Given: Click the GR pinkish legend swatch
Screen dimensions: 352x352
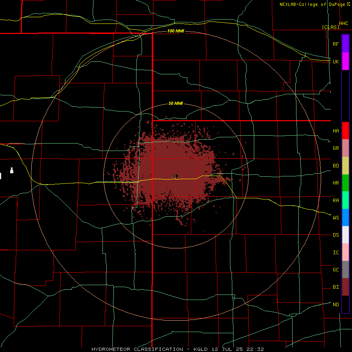Looking at the screenshot, I should point(345,148).
